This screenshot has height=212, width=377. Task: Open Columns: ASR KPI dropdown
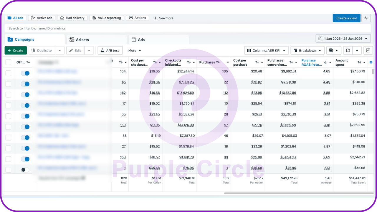point(266,50)
